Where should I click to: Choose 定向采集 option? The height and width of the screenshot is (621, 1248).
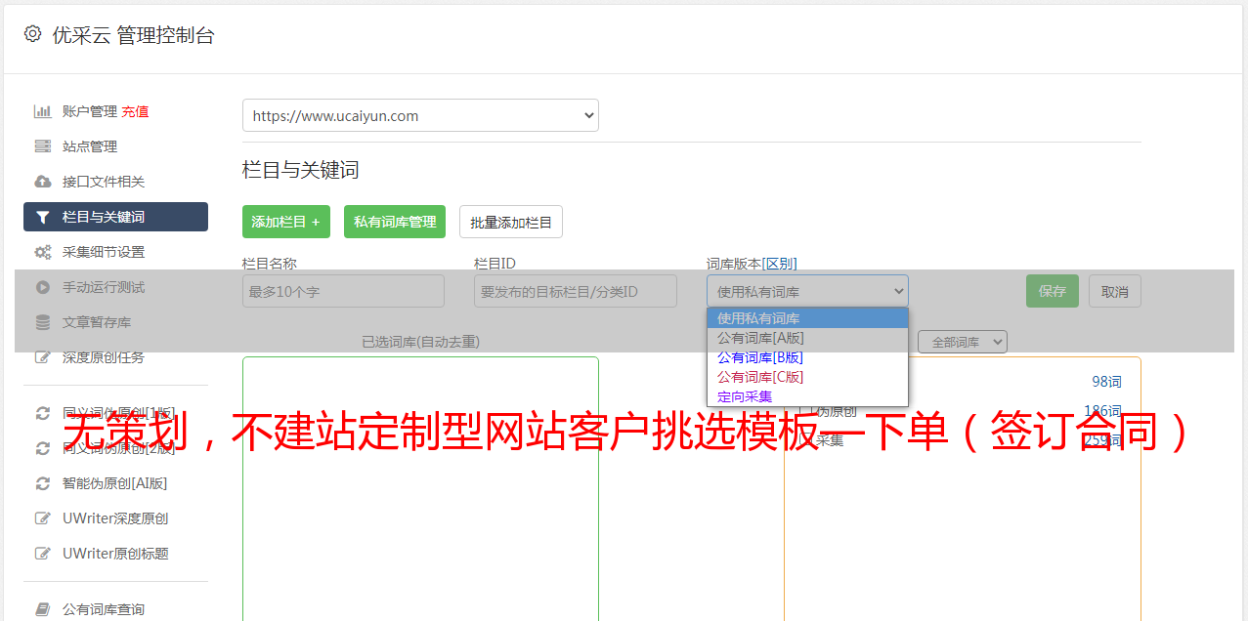807,396
